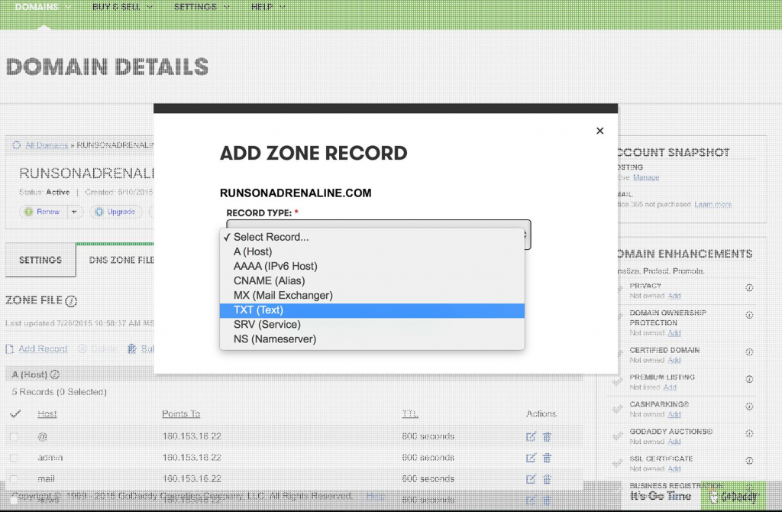This screenshot has width=782, height=512.
Task: Show info for SSL Certificate
Action: click(749, 461)
